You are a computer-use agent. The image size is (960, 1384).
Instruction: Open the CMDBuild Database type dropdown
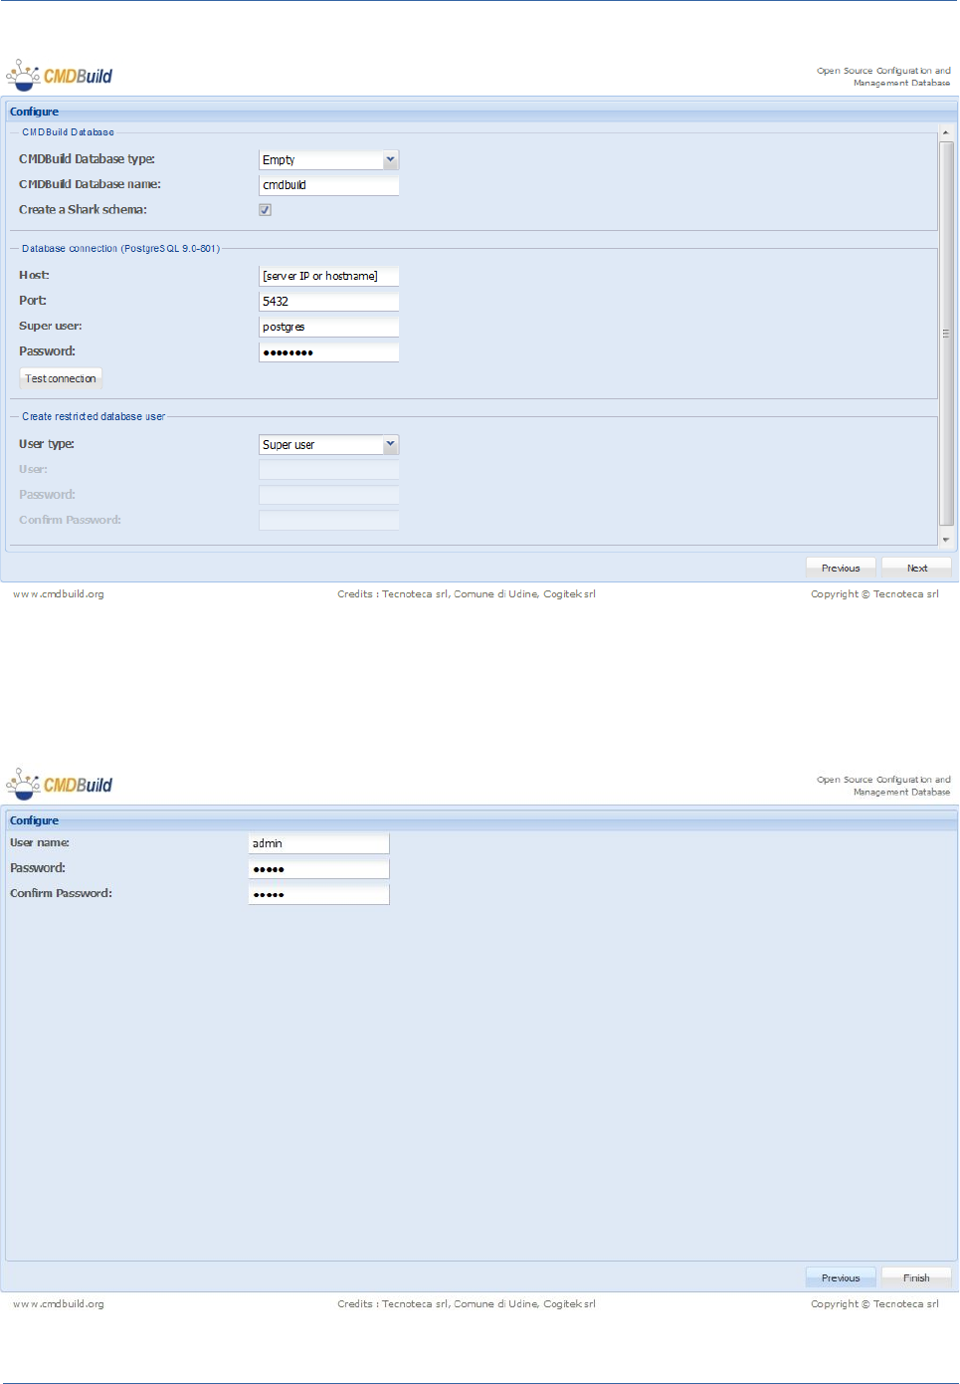(x=390, y=159)
